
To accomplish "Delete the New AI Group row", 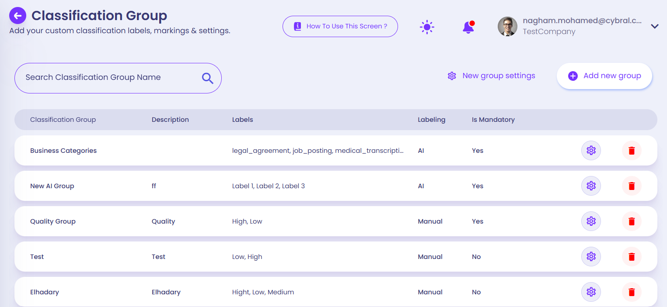I will (x=632, y=186).
